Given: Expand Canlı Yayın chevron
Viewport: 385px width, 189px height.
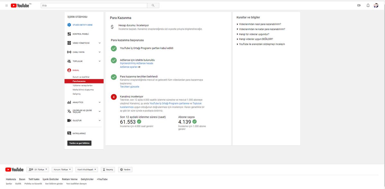Looking at the screenshot, I should pos(100,52).
